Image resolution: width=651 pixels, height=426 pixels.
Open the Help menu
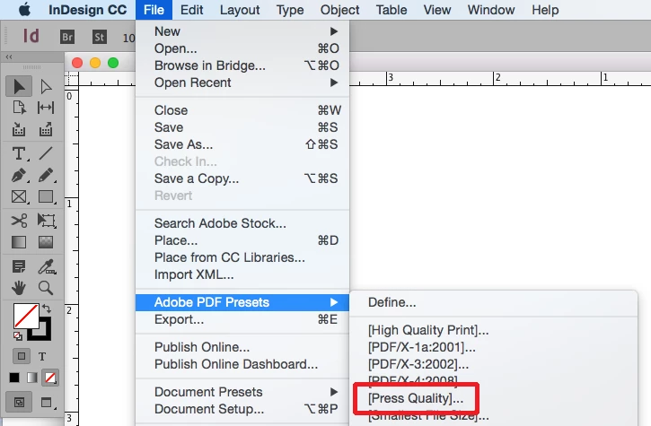[545, 10]
